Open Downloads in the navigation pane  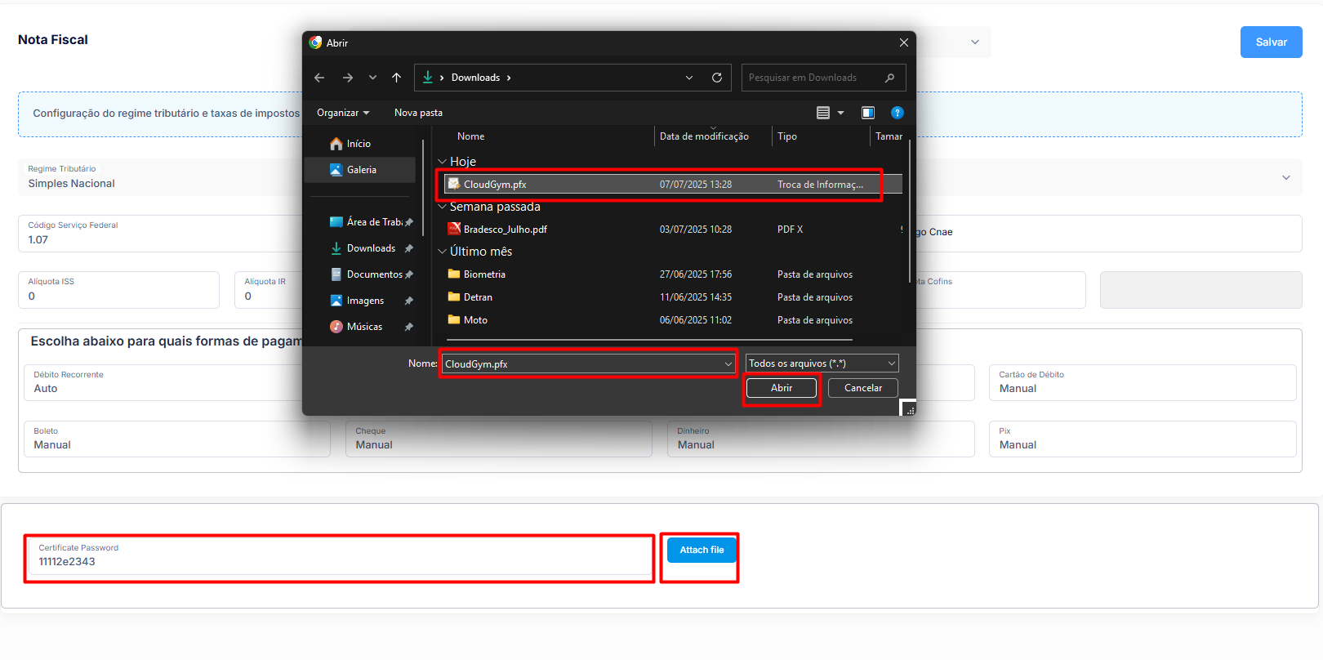tap(360, 248)
